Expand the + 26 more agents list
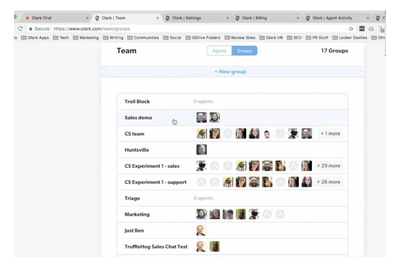This screenshot has width=400, height=267. [x=328, y=182]
